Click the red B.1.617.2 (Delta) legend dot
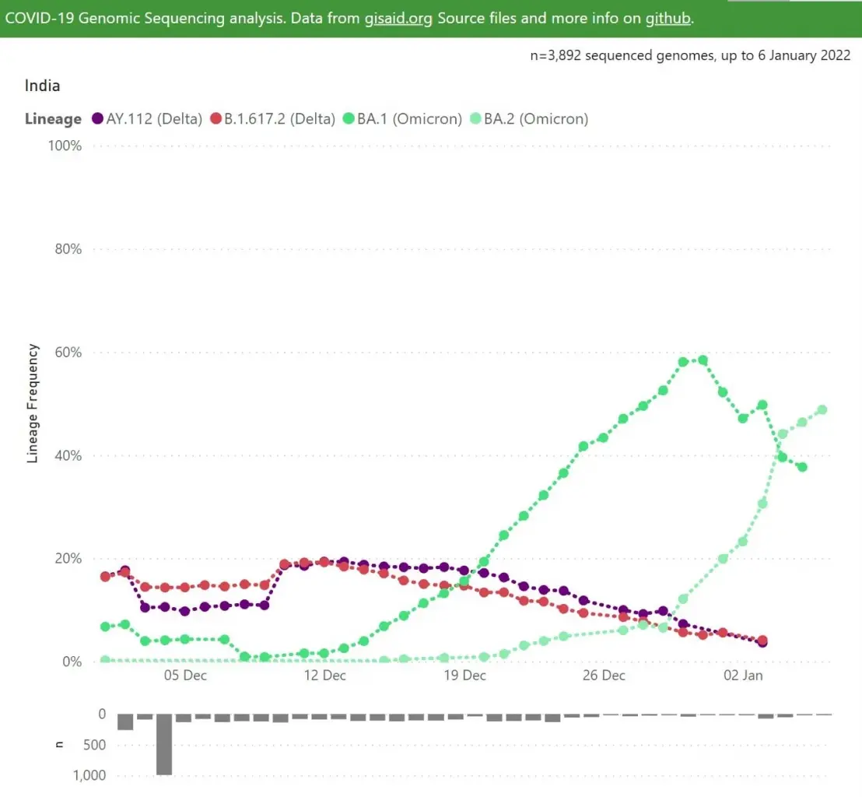862x797 pixels. tap(215, 118)
